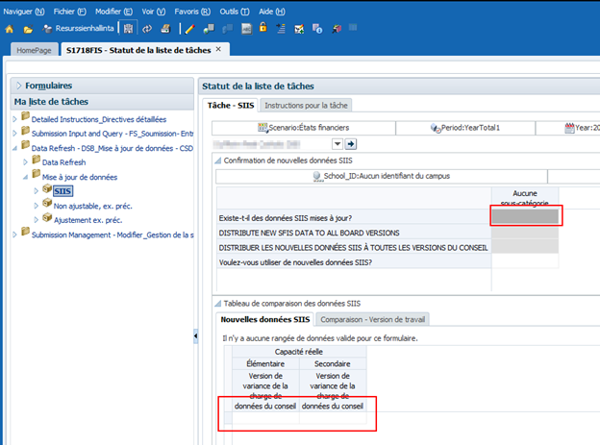This screenshot has width=600, height=445.
Task: Click the SIIS cube icon in tree
Action: (x=48, y=191)
